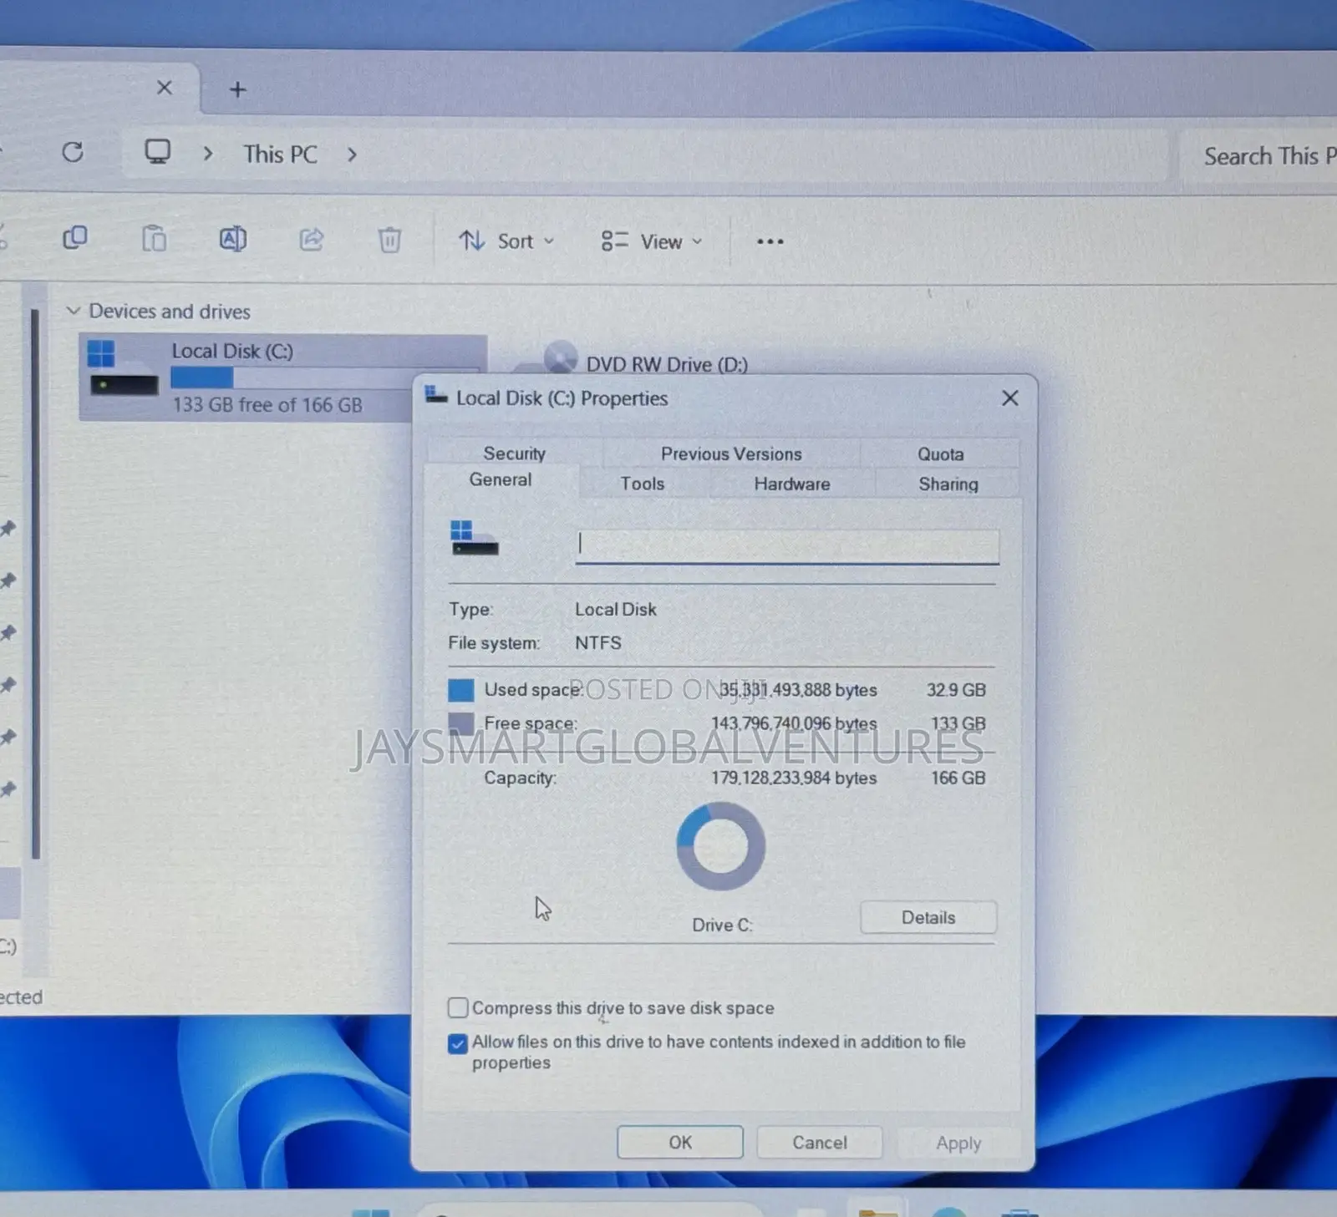Open a new tab with plus button
The image size is (1337, 1217).
pos(237,89)
